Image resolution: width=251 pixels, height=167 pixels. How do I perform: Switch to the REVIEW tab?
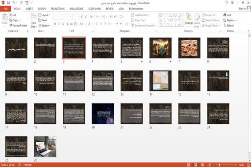(110, 9)
